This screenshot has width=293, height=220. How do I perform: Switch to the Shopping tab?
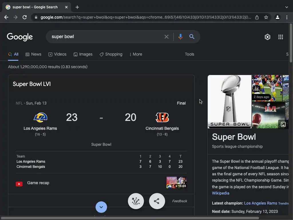111,54
